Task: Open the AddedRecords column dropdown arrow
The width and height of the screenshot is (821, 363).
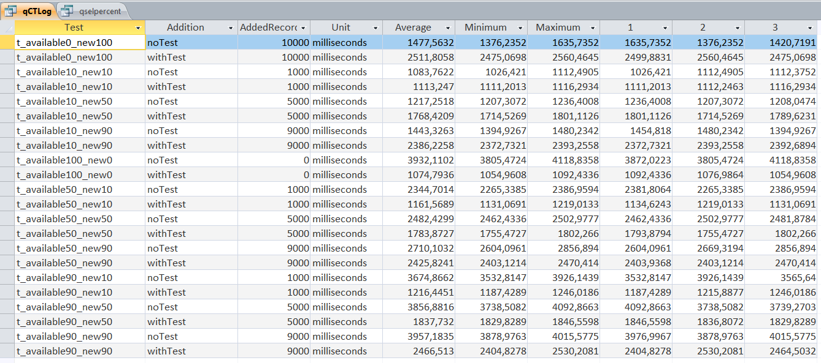Action: pos(303,28)
